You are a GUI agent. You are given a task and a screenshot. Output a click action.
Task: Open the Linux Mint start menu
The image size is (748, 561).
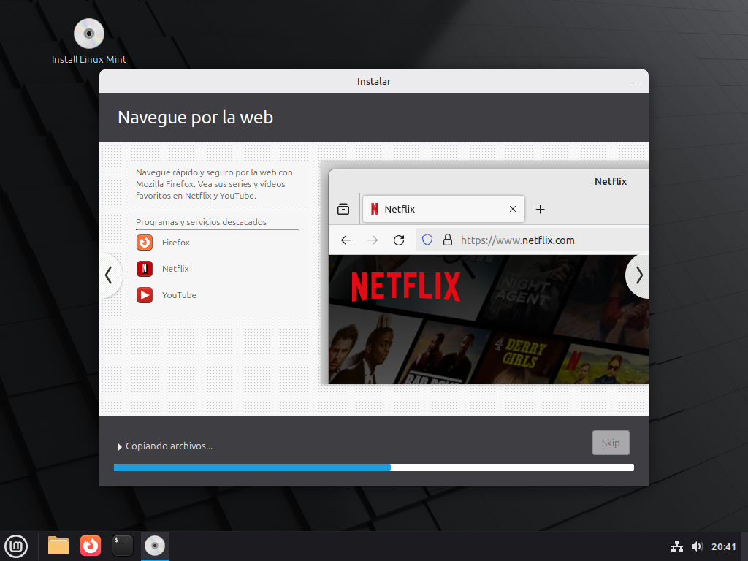click(16, 546)
